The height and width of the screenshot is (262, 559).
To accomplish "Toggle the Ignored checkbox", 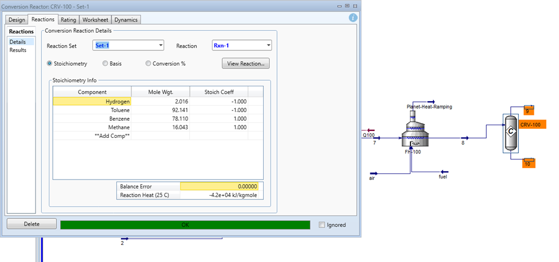I will [322, 225].
